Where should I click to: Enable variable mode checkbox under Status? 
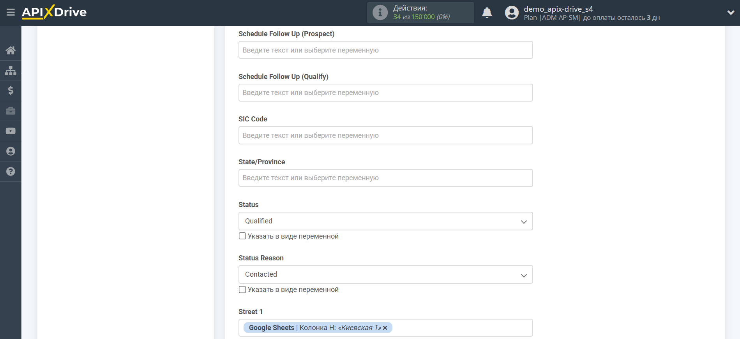[x=242, y=236]
